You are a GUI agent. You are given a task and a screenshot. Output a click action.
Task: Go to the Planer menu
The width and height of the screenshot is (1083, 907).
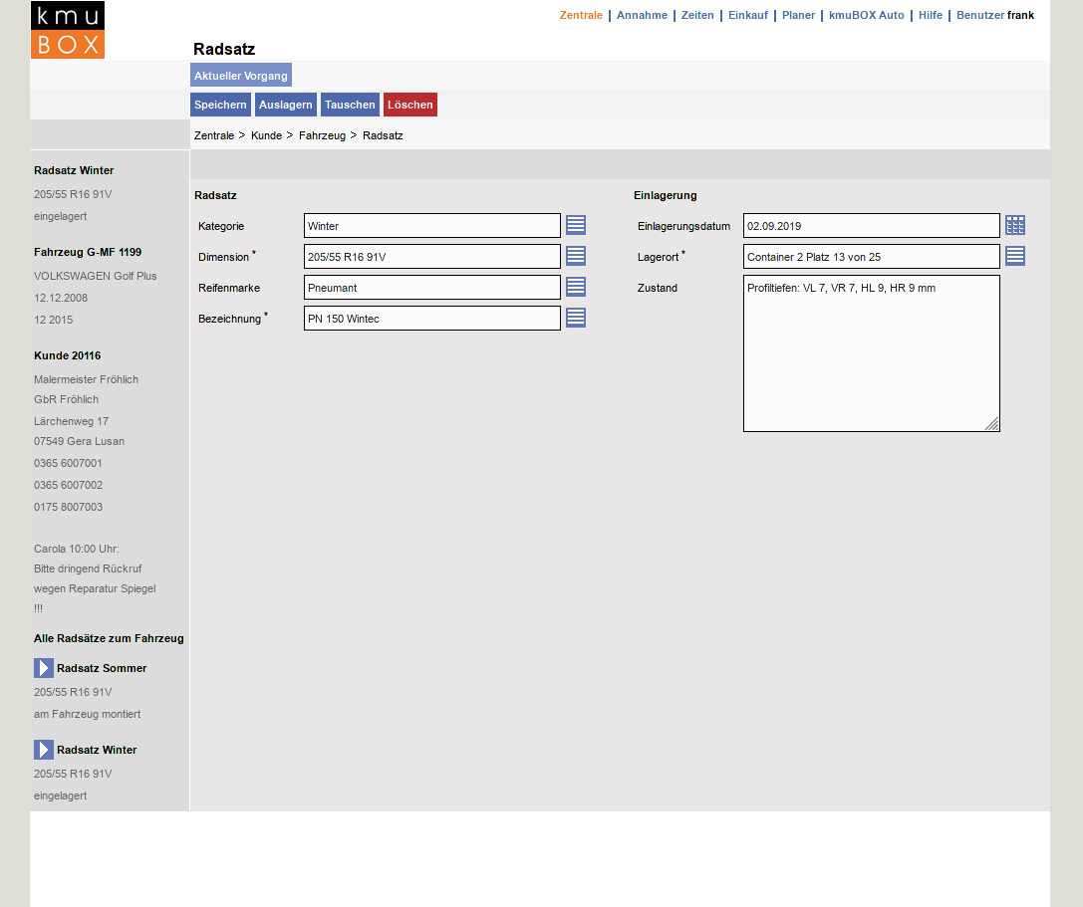pyautogui.click(x=798, y=15)
